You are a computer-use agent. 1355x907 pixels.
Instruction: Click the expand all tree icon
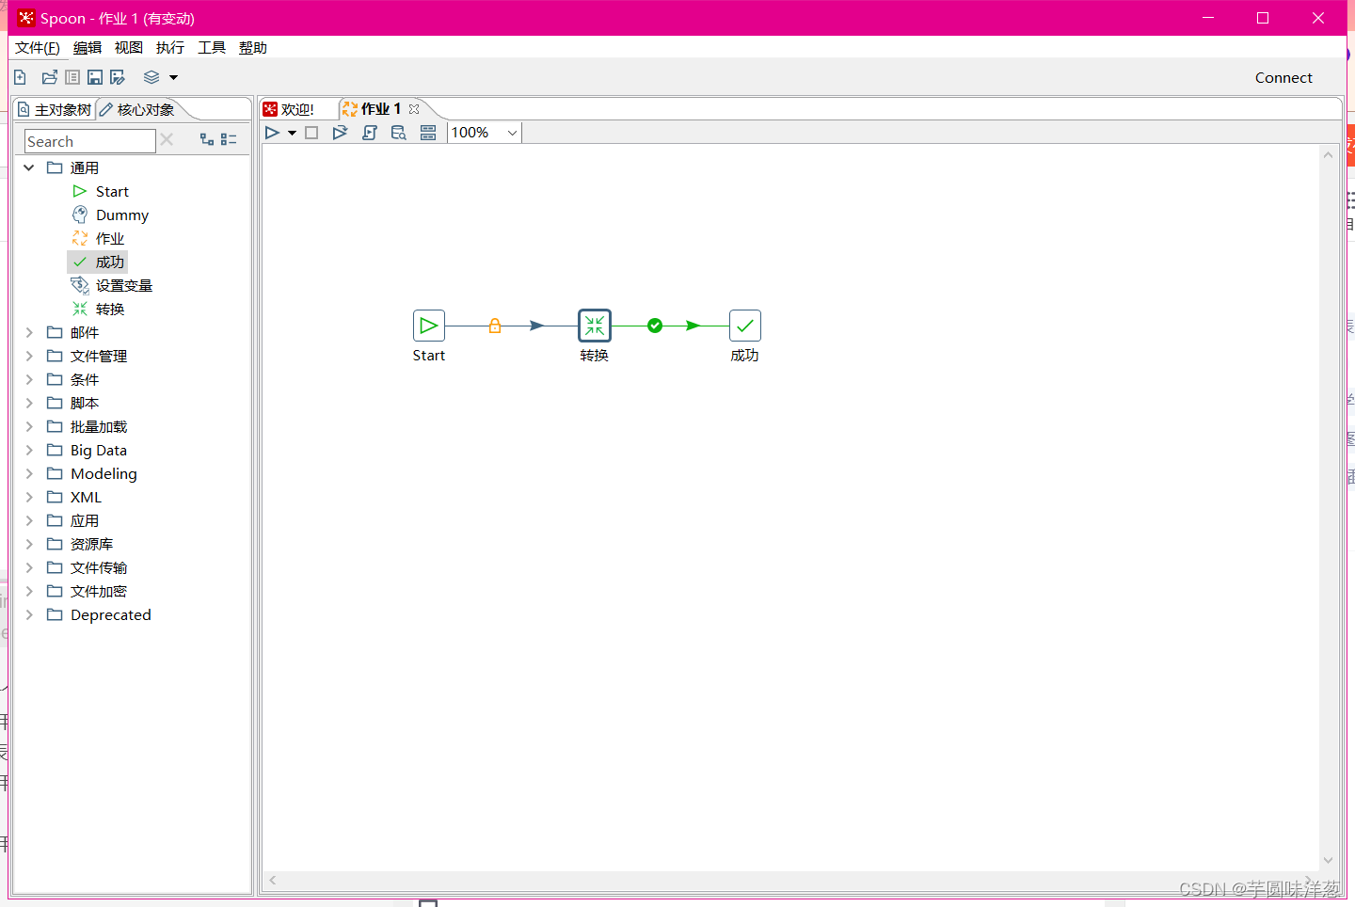[207, 139]
